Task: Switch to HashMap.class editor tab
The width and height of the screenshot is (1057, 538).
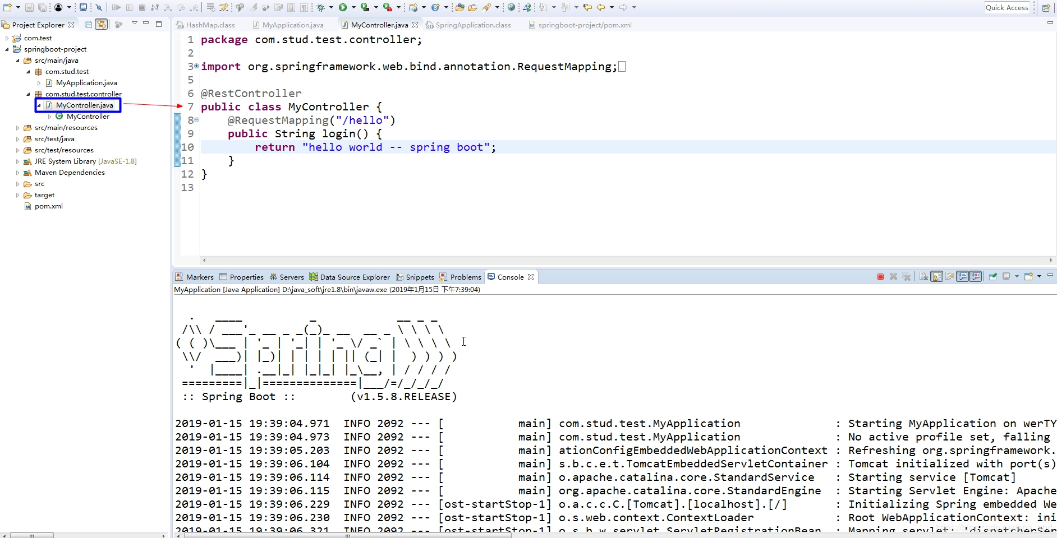Action: point(205,25)
